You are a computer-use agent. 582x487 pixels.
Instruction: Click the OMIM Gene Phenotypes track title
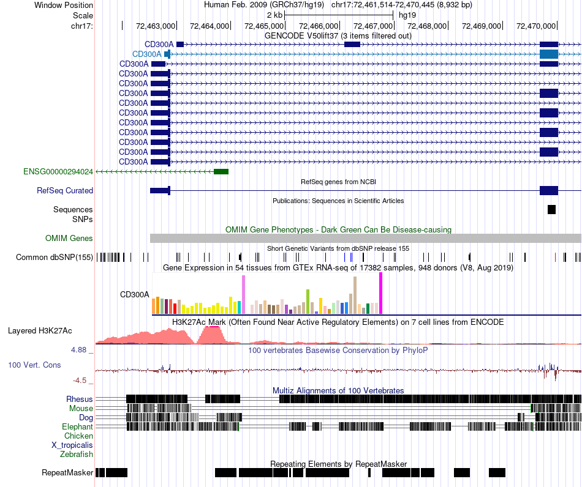pos(338,230)
